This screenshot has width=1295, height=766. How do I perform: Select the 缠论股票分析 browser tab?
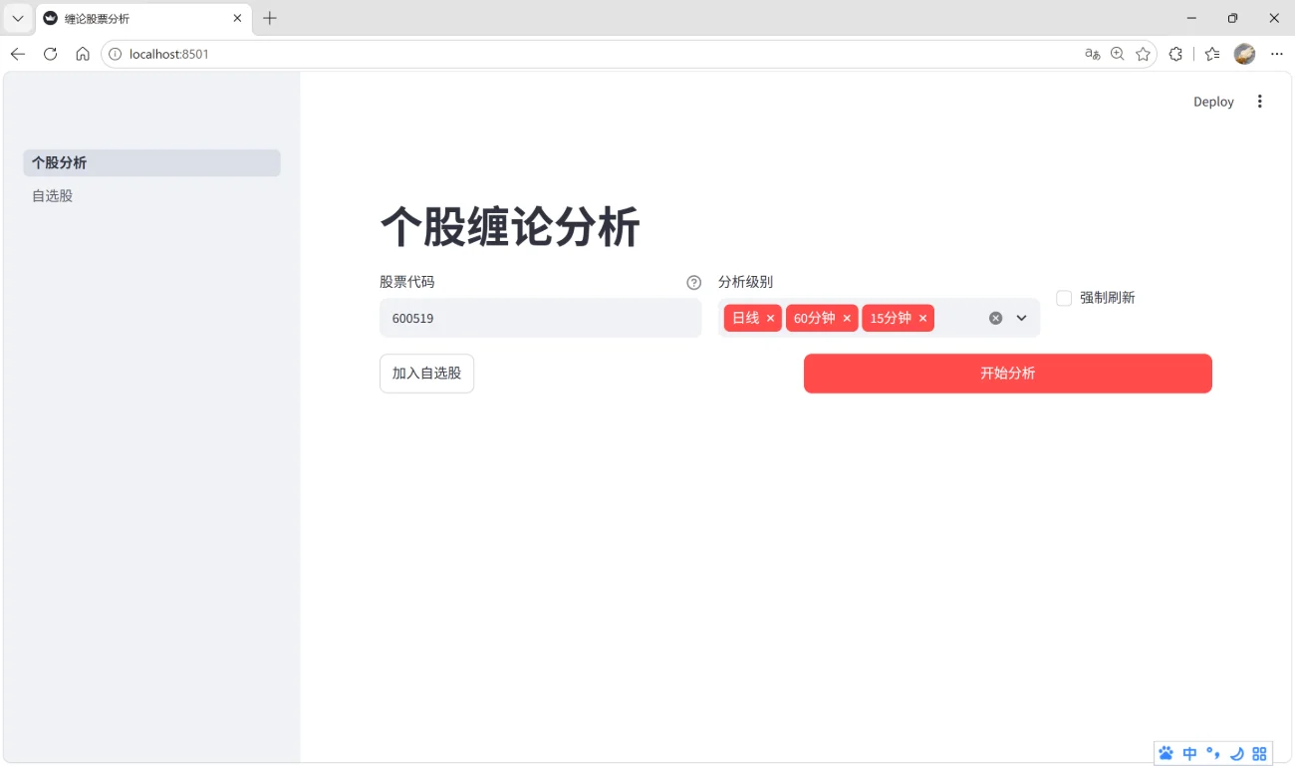coord(143,18)
